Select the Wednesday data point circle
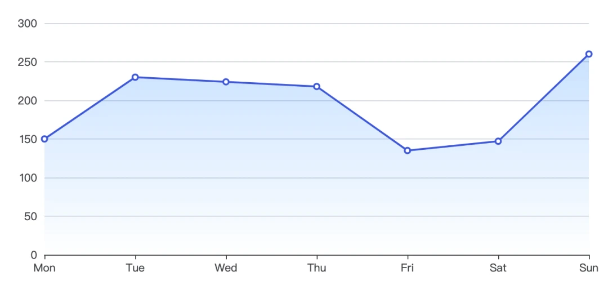The height and width of the screenshot is (285, 608). pos(226,82)
